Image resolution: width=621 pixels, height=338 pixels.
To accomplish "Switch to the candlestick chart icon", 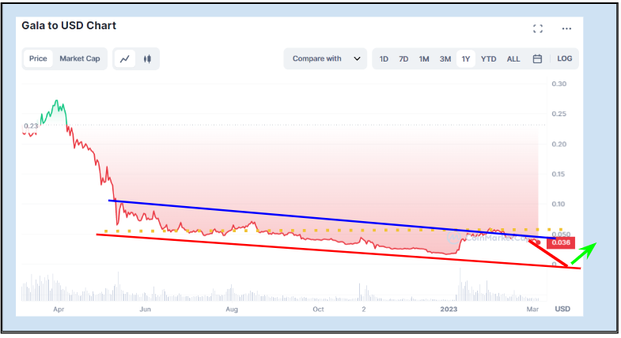I will pyautogui.click(x=147, y=59).
